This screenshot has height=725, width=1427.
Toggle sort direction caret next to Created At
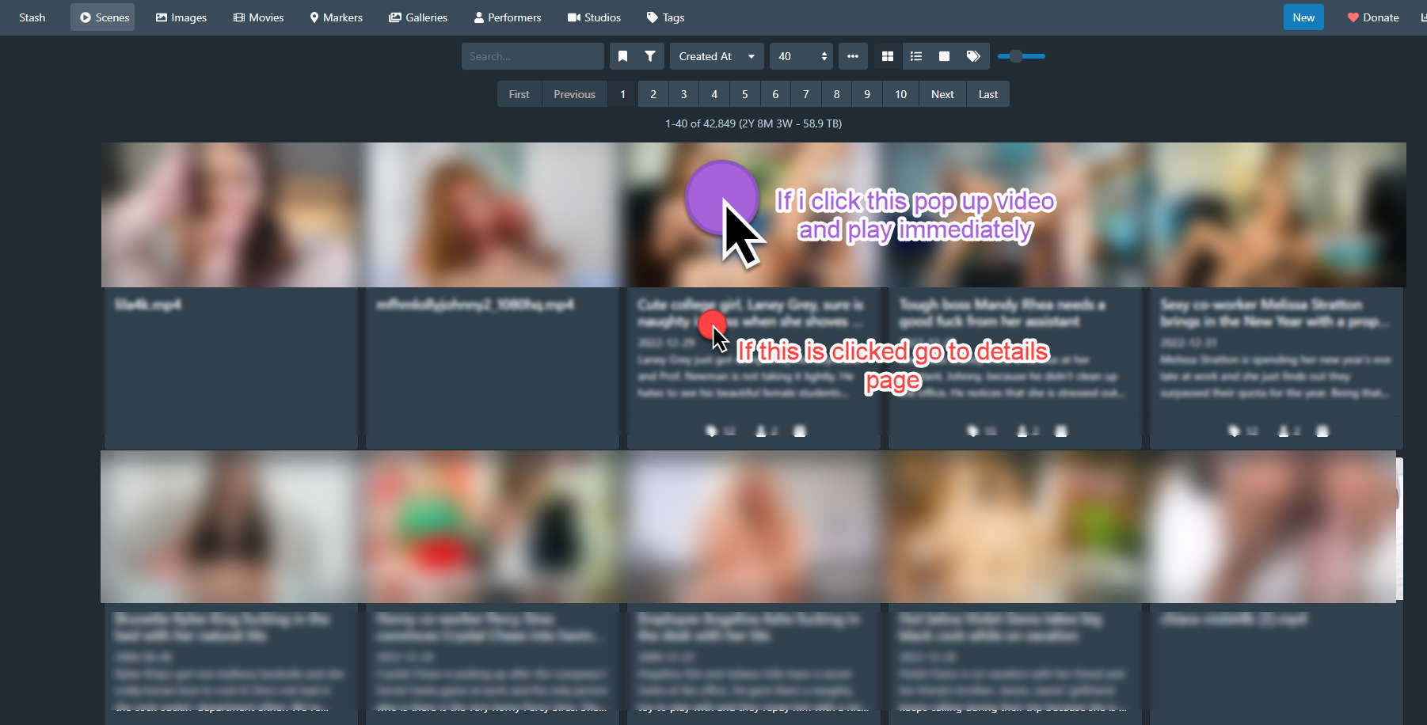(x=752, y=56)
